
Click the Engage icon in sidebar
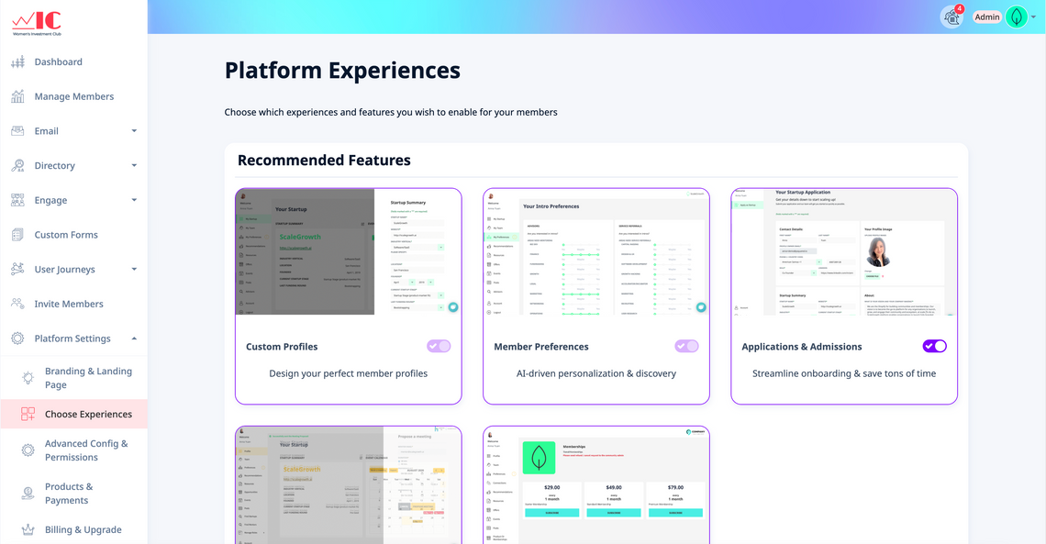18,201
